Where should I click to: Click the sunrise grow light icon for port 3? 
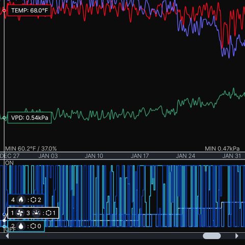pyautogui.click(x=36, y=213)
